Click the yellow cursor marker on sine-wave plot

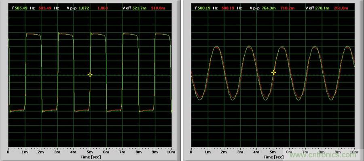click(274, 72)
